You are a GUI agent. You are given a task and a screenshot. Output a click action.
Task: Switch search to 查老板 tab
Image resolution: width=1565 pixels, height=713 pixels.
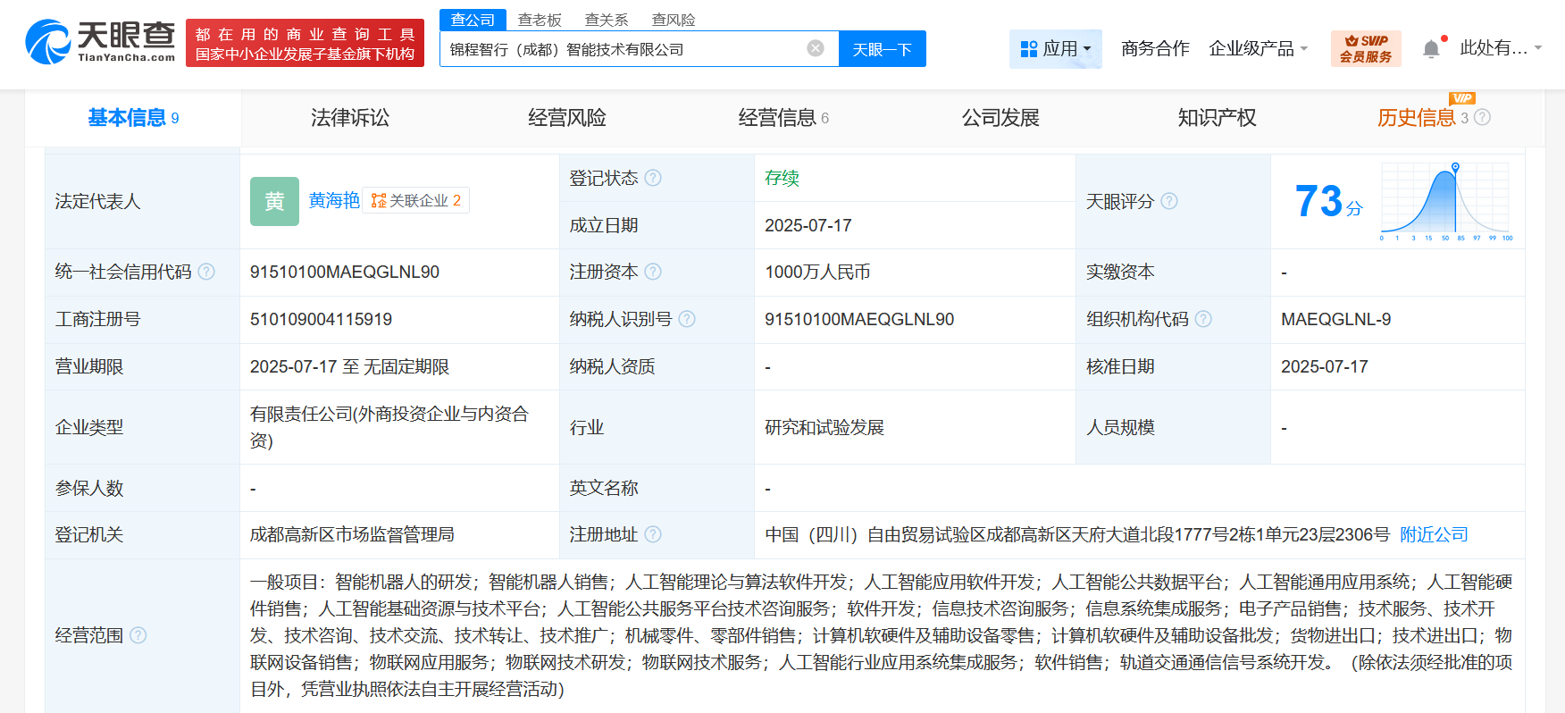540,20
